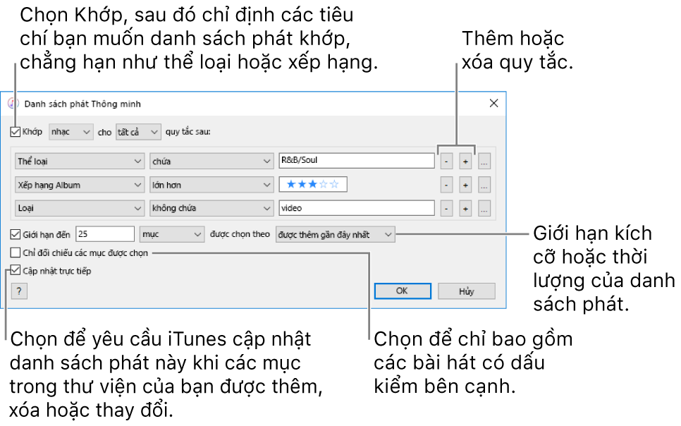Click the limit number field showing 25
The width and height of the screenshot is (681, 426).
pos(105,234)
